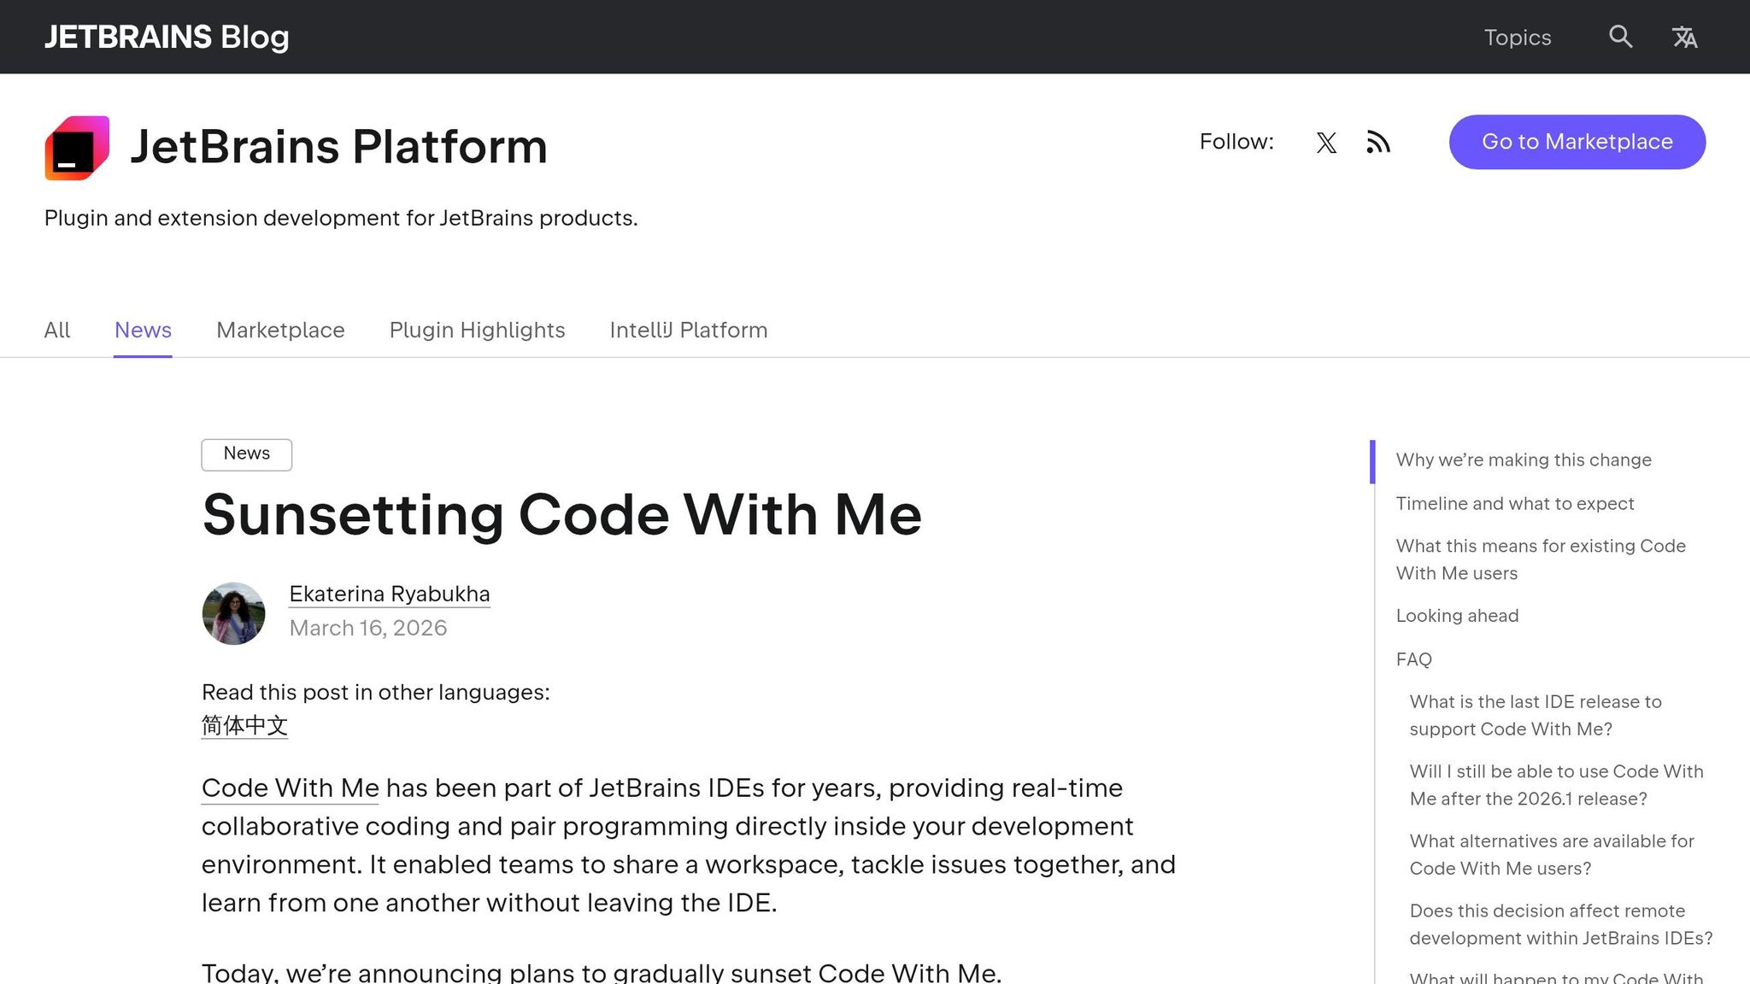Jump to Why we're making this change

[1524, 460]
